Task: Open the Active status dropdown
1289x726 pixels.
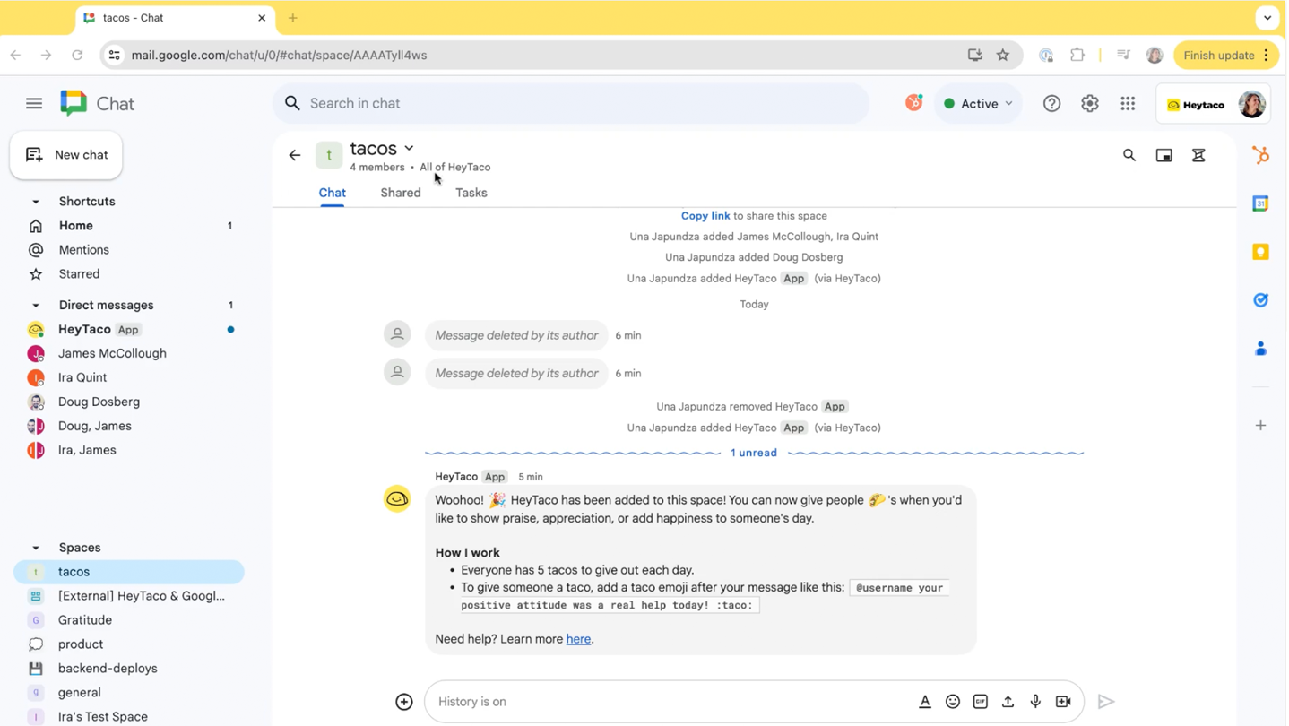Action: coord(978,104)
